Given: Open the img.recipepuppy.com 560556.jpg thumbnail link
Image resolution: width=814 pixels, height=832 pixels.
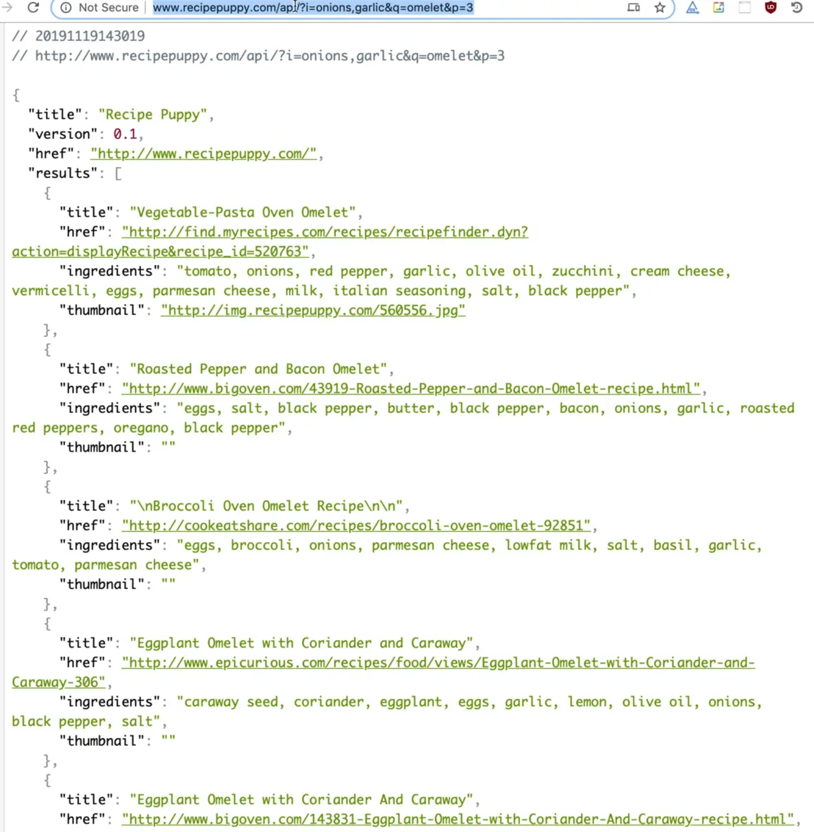Looking at the screenshot, I should [313, 311].
